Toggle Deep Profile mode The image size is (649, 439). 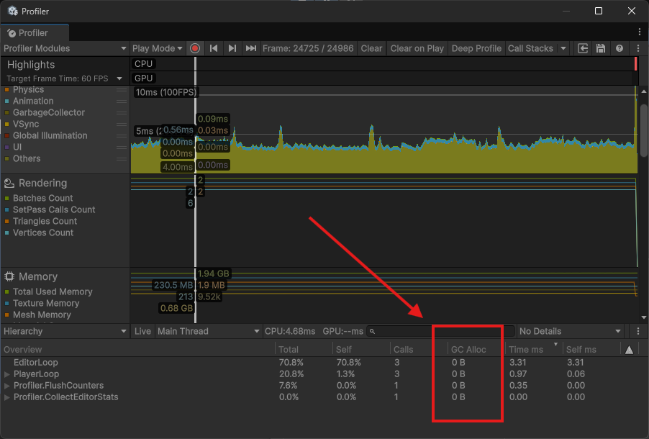pos(476,48)
